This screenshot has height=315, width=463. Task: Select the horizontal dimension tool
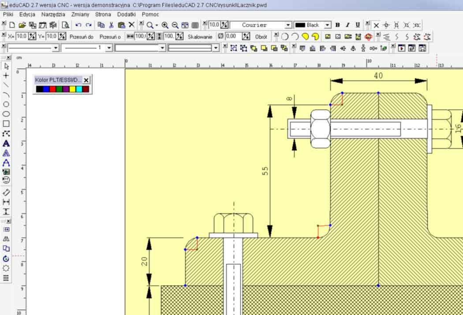pos(6,202)
